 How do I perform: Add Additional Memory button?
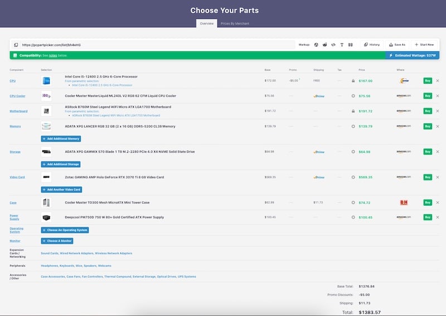click(x=61, y=139)
